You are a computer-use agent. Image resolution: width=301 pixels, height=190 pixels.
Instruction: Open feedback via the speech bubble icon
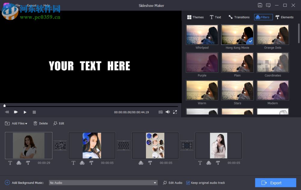[x=268, y=5]
